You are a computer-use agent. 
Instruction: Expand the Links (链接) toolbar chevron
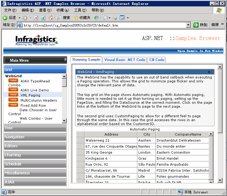coord(222,24)
